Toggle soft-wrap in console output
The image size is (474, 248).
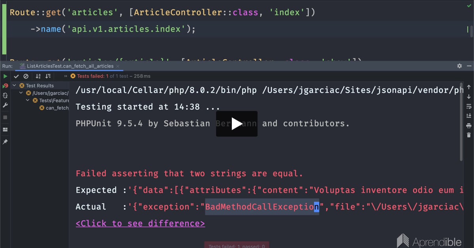(x=469, y=106)
